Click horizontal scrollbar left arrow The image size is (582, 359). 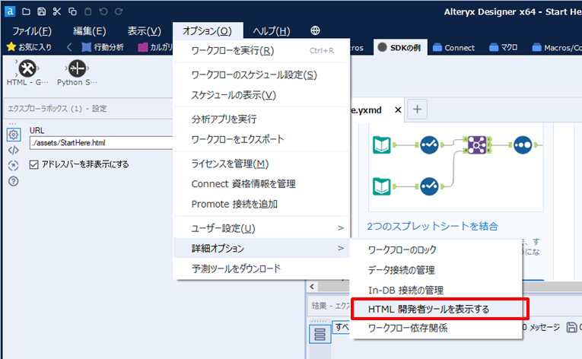coord(312,286)
